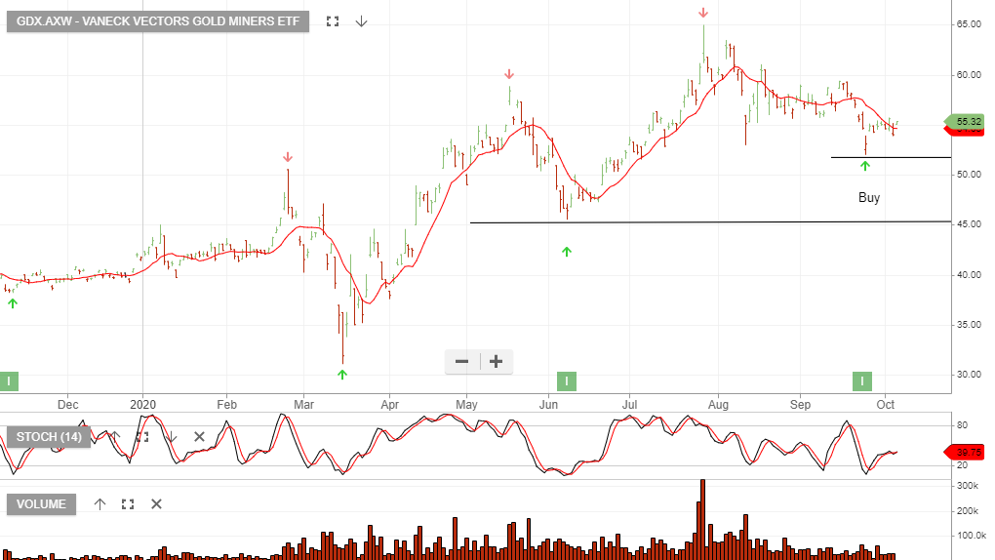Click the red sell arrow at July peak

pyautogui.click(x=703, y=13)
